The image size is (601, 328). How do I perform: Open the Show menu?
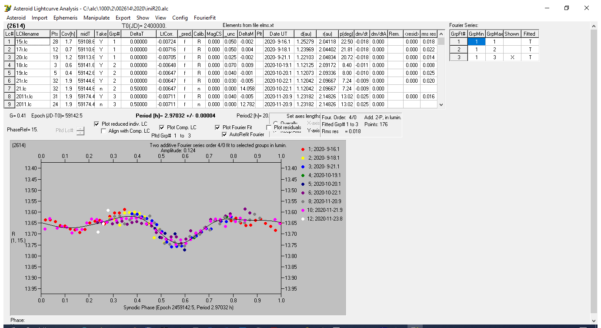tap(143, 18)
